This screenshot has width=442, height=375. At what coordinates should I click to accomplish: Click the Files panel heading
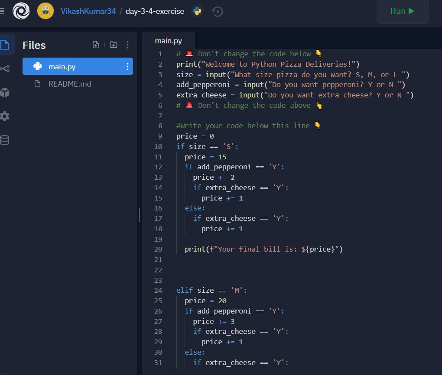[x=34, y=45]
